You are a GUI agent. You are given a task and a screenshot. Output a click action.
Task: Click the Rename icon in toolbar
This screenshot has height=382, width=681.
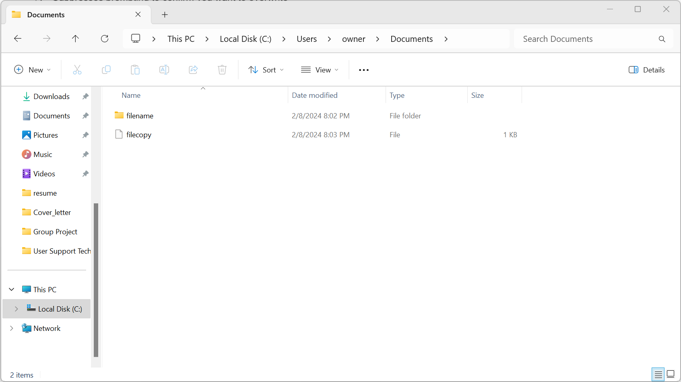coord(164,70)
